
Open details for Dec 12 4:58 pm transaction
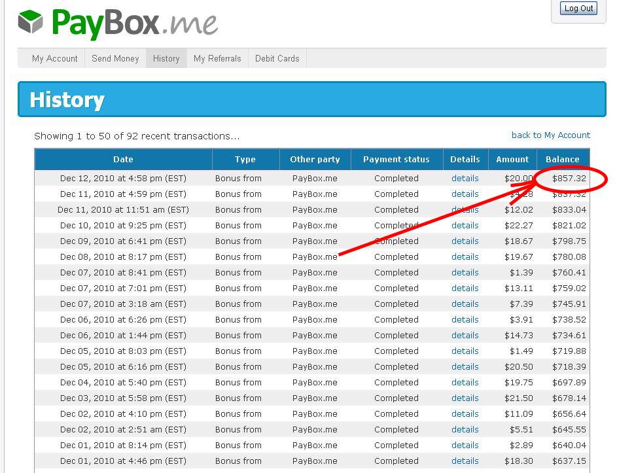coord(465,178)
